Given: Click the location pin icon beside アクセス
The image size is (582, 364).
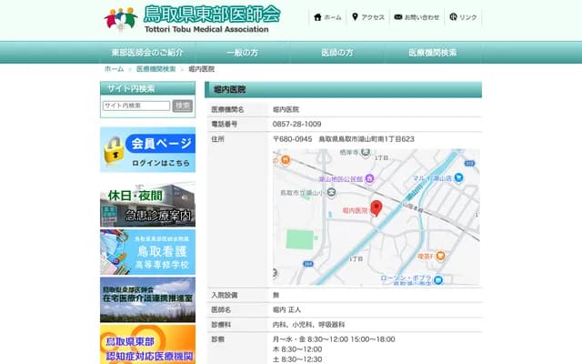Looking at the screenshot, I should 355,17.
